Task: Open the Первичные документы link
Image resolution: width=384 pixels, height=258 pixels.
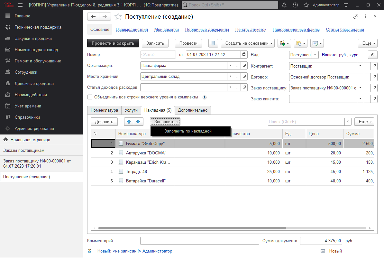Action: (207, 30)
